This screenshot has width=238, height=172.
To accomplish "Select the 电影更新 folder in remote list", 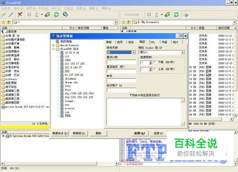I will click(x=11, y=83).
